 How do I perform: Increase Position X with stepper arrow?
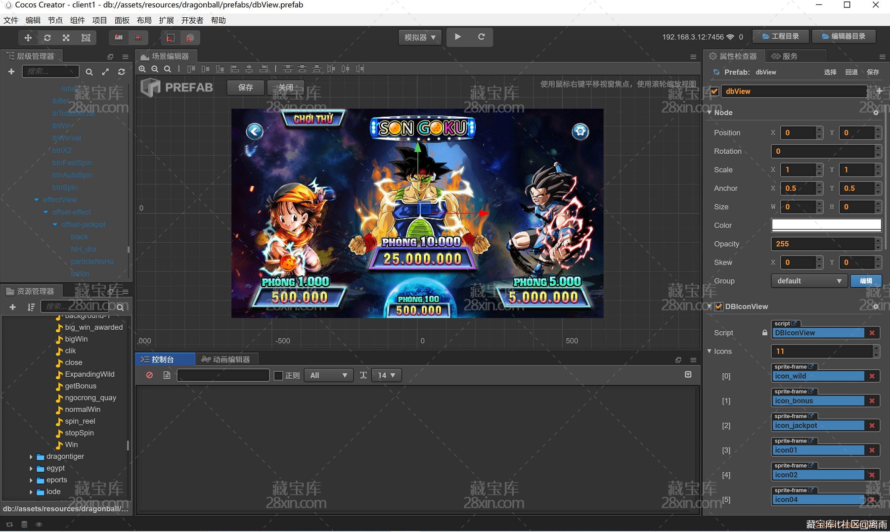pos(819,130)
